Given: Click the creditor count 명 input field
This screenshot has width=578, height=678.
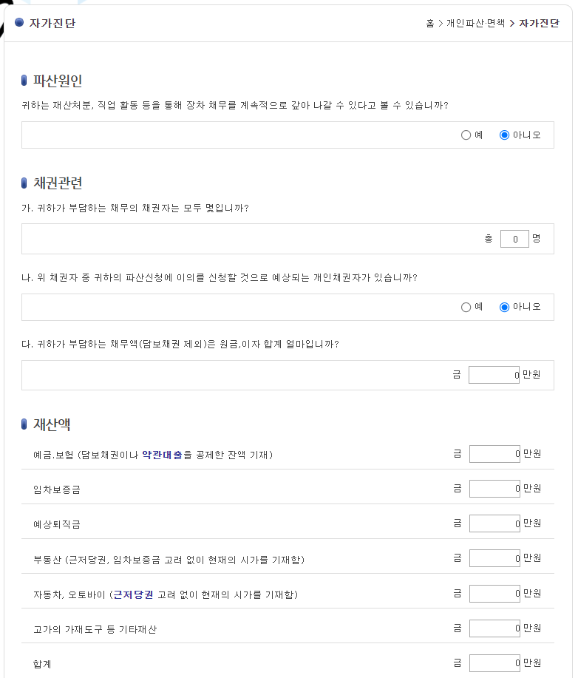Looking at the screenshot, I should 514,238.
